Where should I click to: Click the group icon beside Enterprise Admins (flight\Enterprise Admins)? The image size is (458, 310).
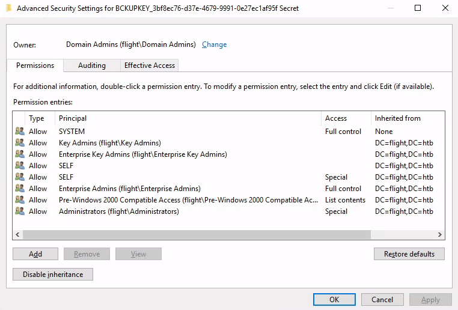pos(20,188)
